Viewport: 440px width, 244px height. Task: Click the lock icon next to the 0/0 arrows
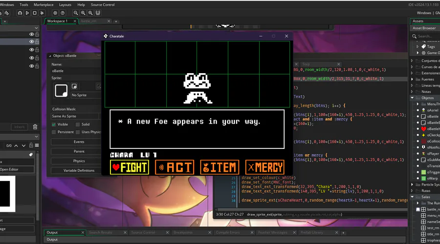coord(31,145)
